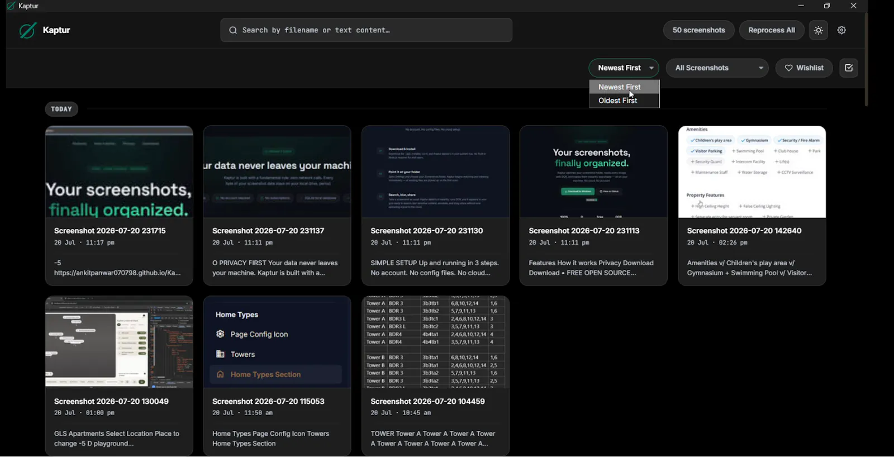This screenshot has height=457, width=894.
Task: Click the SIMPLE SETUP description text
Action: tap(435, 268)
